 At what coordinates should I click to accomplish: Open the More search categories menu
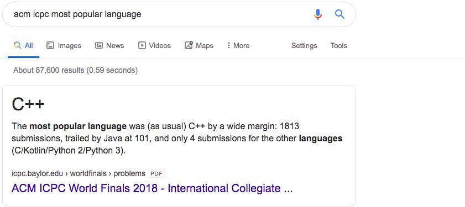[x=238, y=45]
